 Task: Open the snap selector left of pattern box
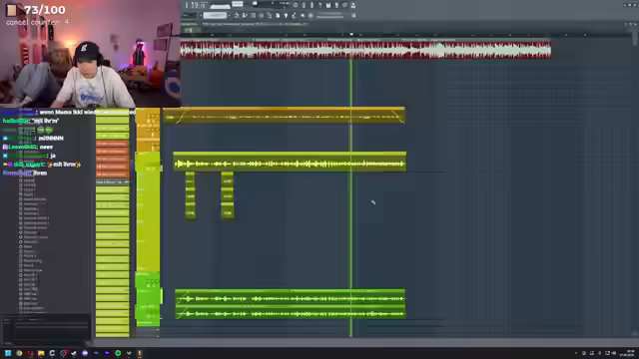190,16
